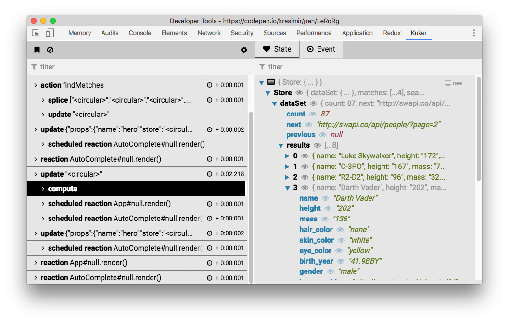Click the clock icon on action findMatches row
The height and width of the screenshot is (323, 509).
(210, 85)
